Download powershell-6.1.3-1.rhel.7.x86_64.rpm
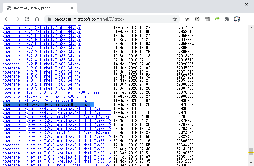This screenshot has width=254, height=166. pos(42,28)
